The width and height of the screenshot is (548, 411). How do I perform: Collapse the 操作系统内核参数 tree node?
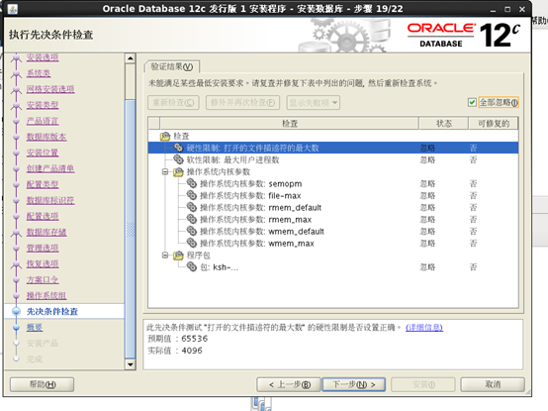click(x=165, y=171)
